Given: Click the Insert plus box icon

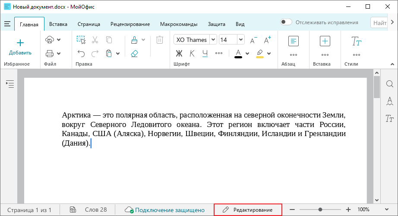Looking at the screenshot, I should pos(325,41).
